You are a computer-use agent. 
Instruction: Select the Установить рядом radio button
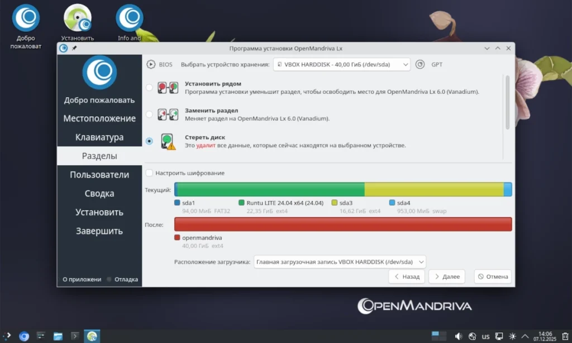coord(149,88)
